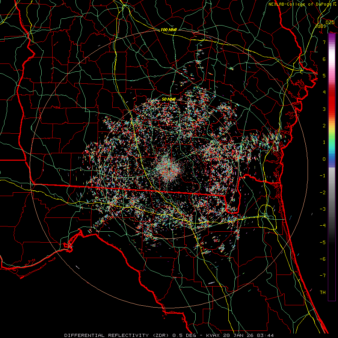Image resolution: width=338 pixels, height=338 pixels.
Task: Click the "TH" threshold label
Action: coord(323,293)
